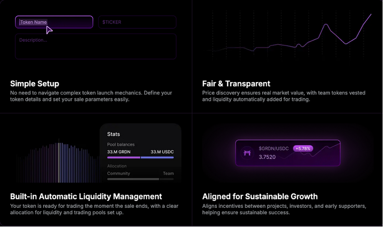Click Built-in Automatic Liquidity Management heading
383x227 pixels.
coord(86,196)
